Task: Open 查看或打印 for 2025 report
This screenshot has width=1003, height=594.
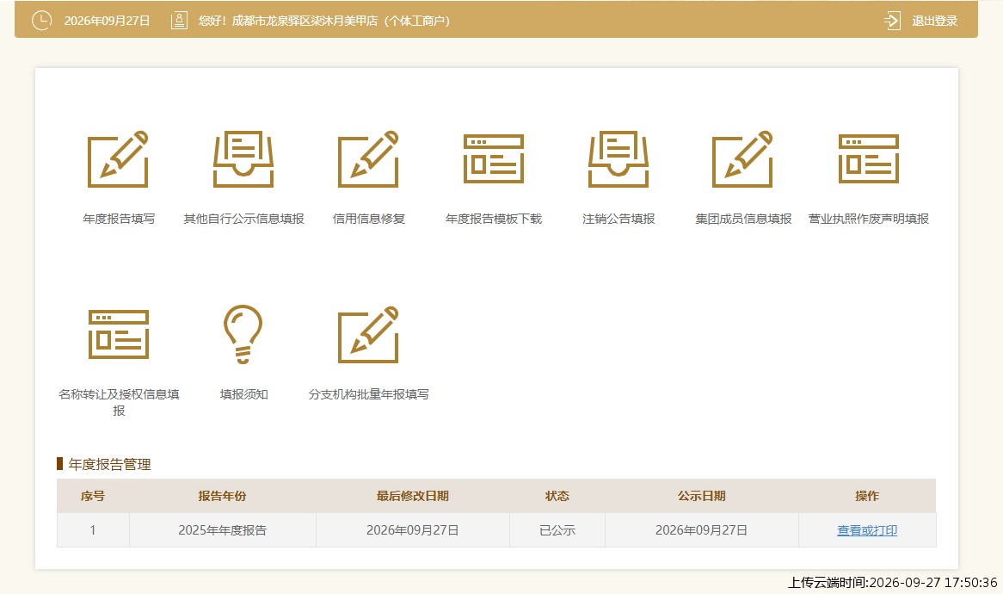Action: (867, 530)
